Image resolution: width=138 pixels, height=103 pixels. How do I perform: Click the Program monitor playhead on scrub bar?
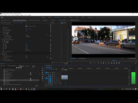click(113, 60)
